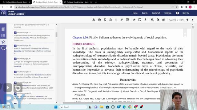Bookmark this page with the star icon
This screenshot has width=197, height=110.
click(x=177, y=7)
